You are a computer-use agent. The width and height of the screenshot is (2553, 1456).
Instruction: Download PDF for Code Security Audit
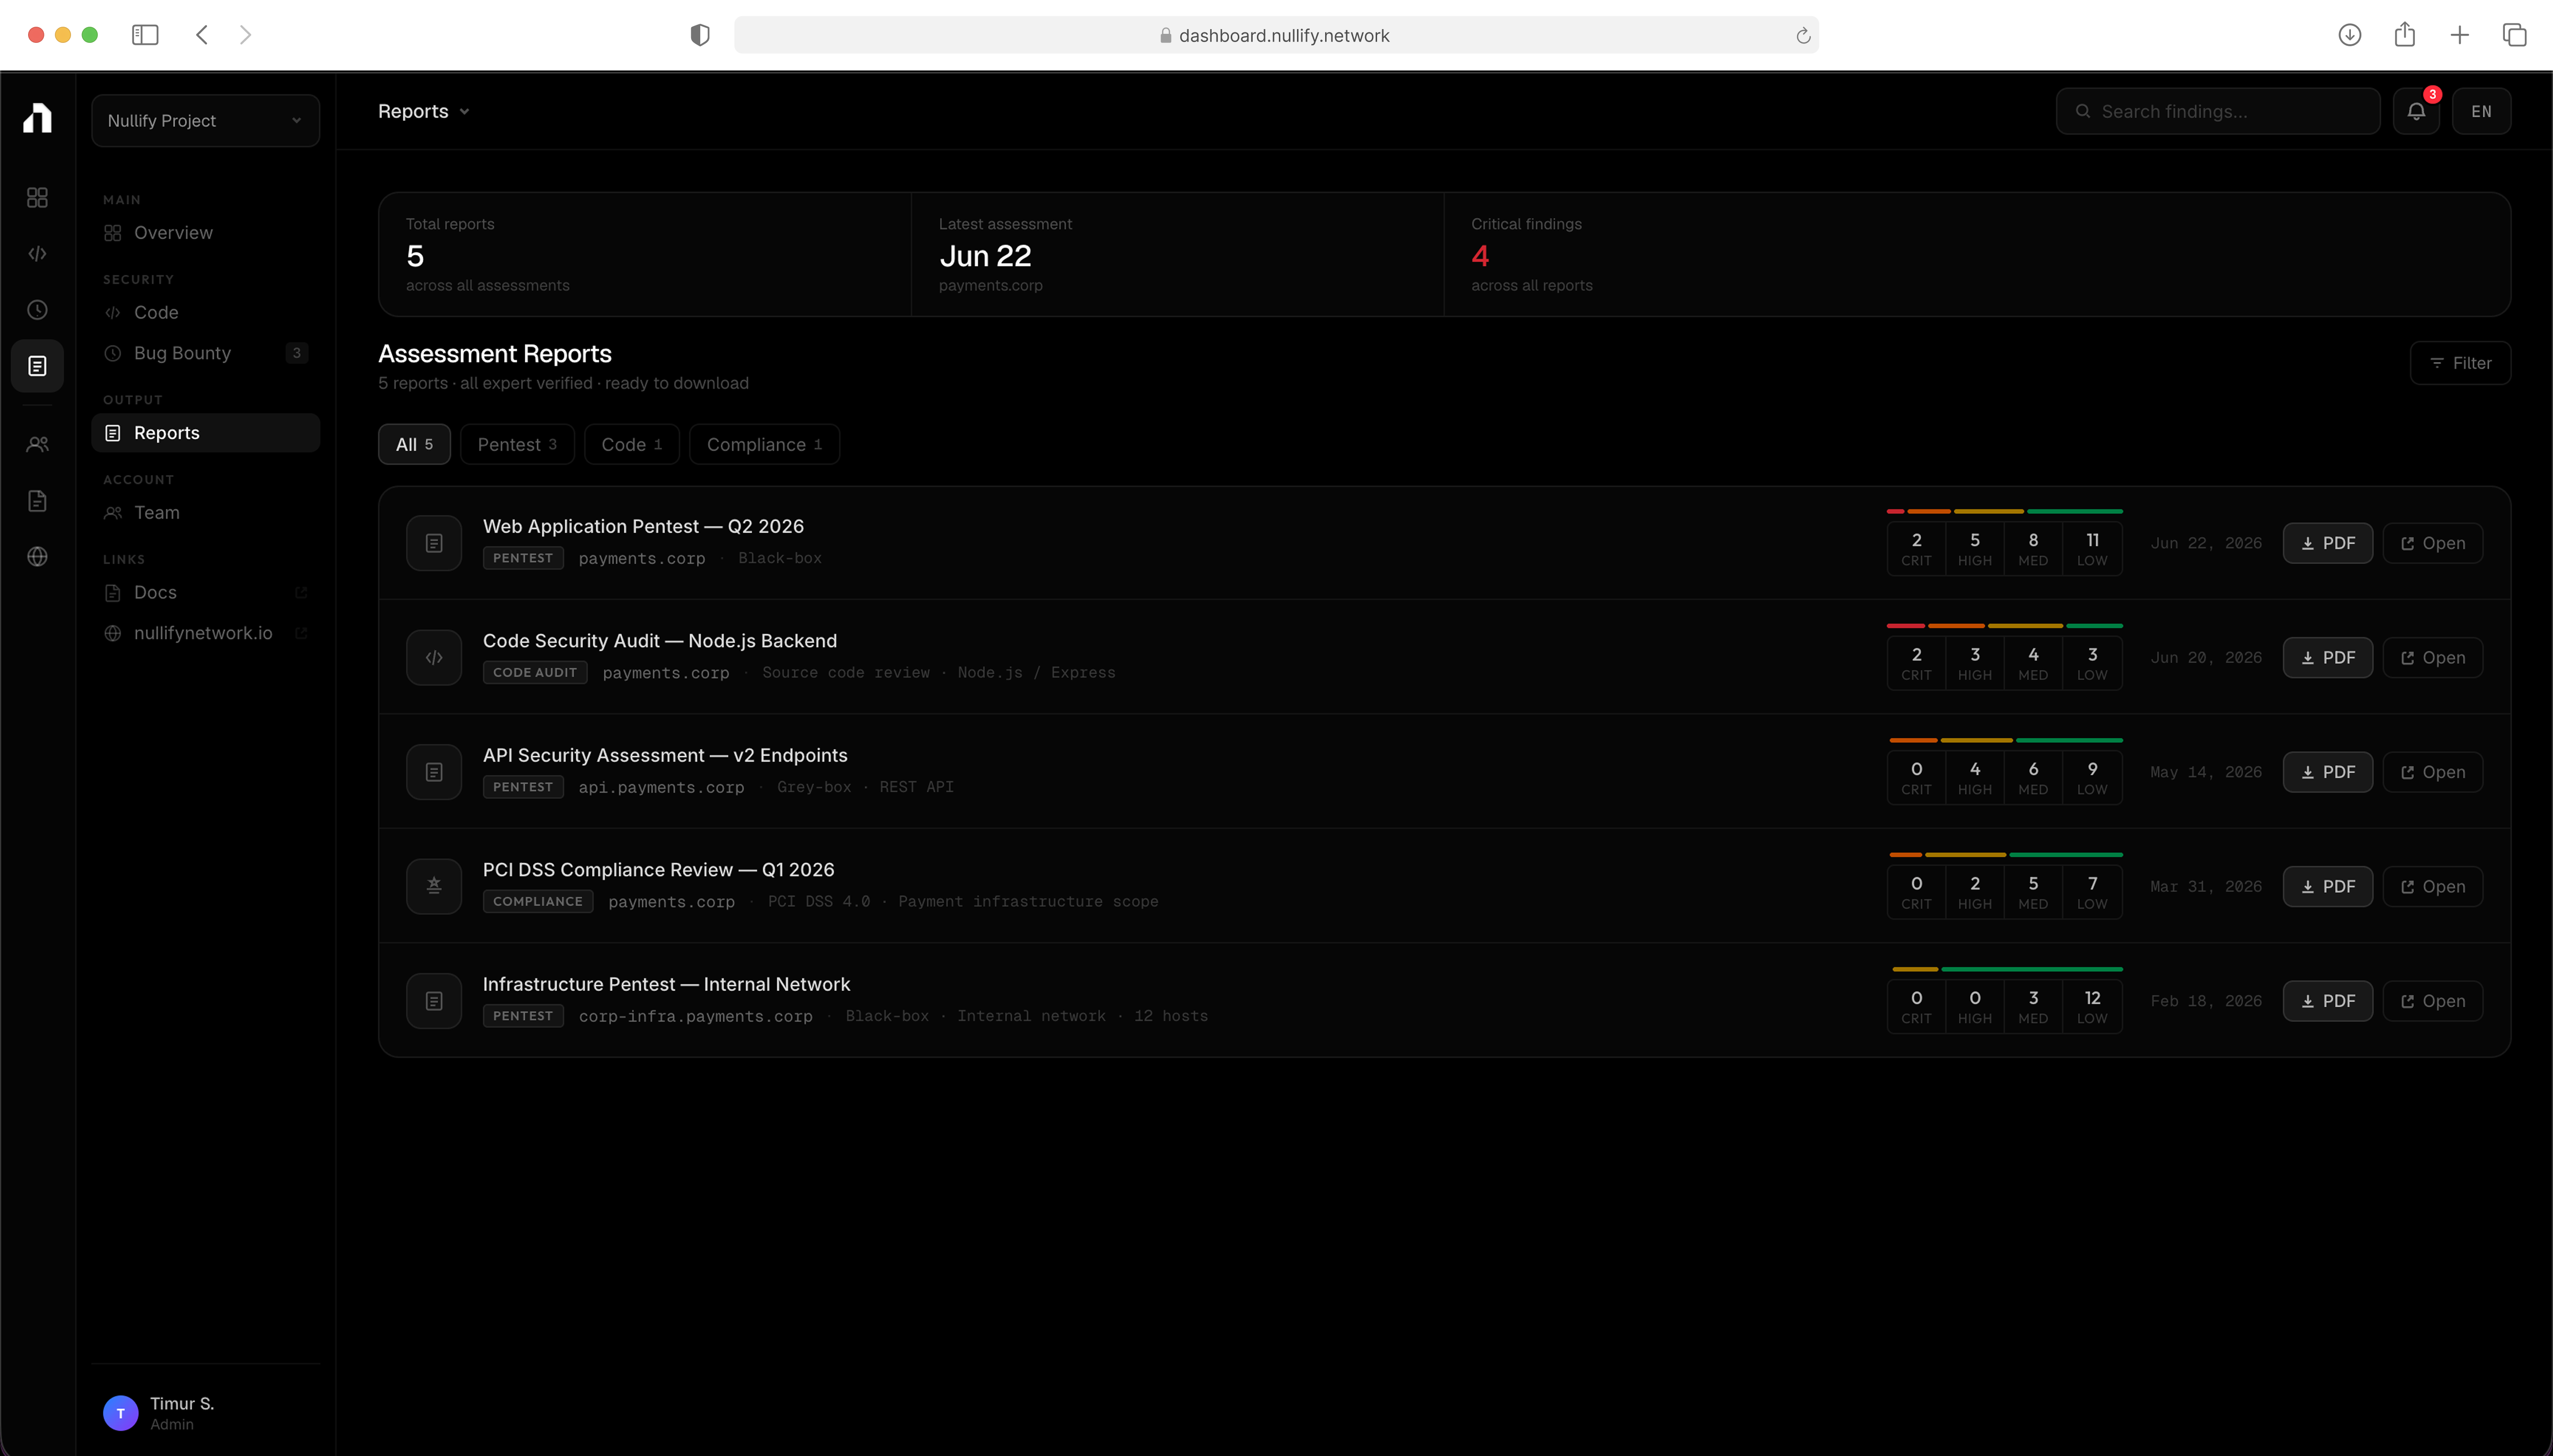[x=2328, y=657]
